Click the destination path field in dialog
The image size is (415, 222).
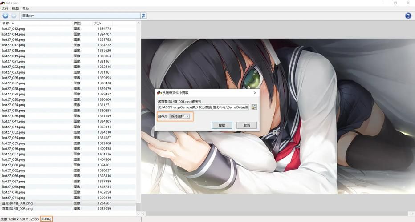point(203,107)
